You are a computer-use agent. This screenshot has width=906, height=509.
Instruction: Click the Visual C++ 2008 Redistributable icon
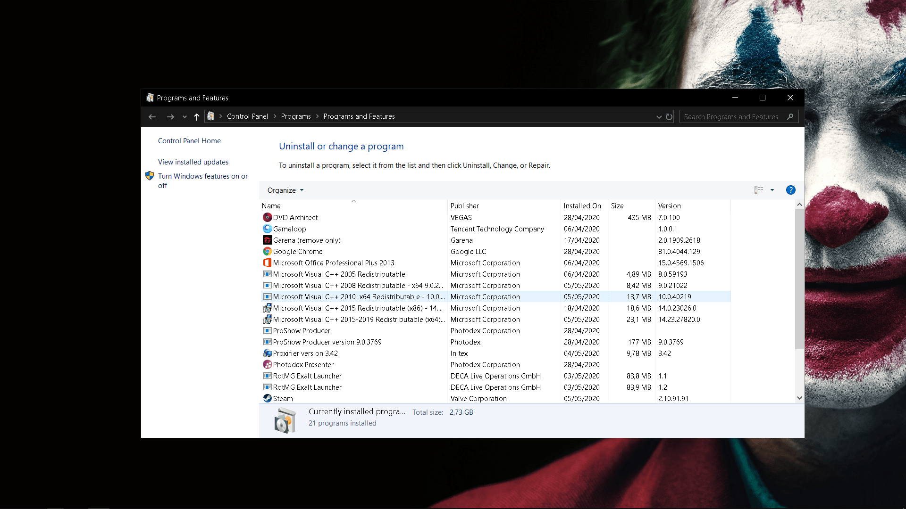267,285
